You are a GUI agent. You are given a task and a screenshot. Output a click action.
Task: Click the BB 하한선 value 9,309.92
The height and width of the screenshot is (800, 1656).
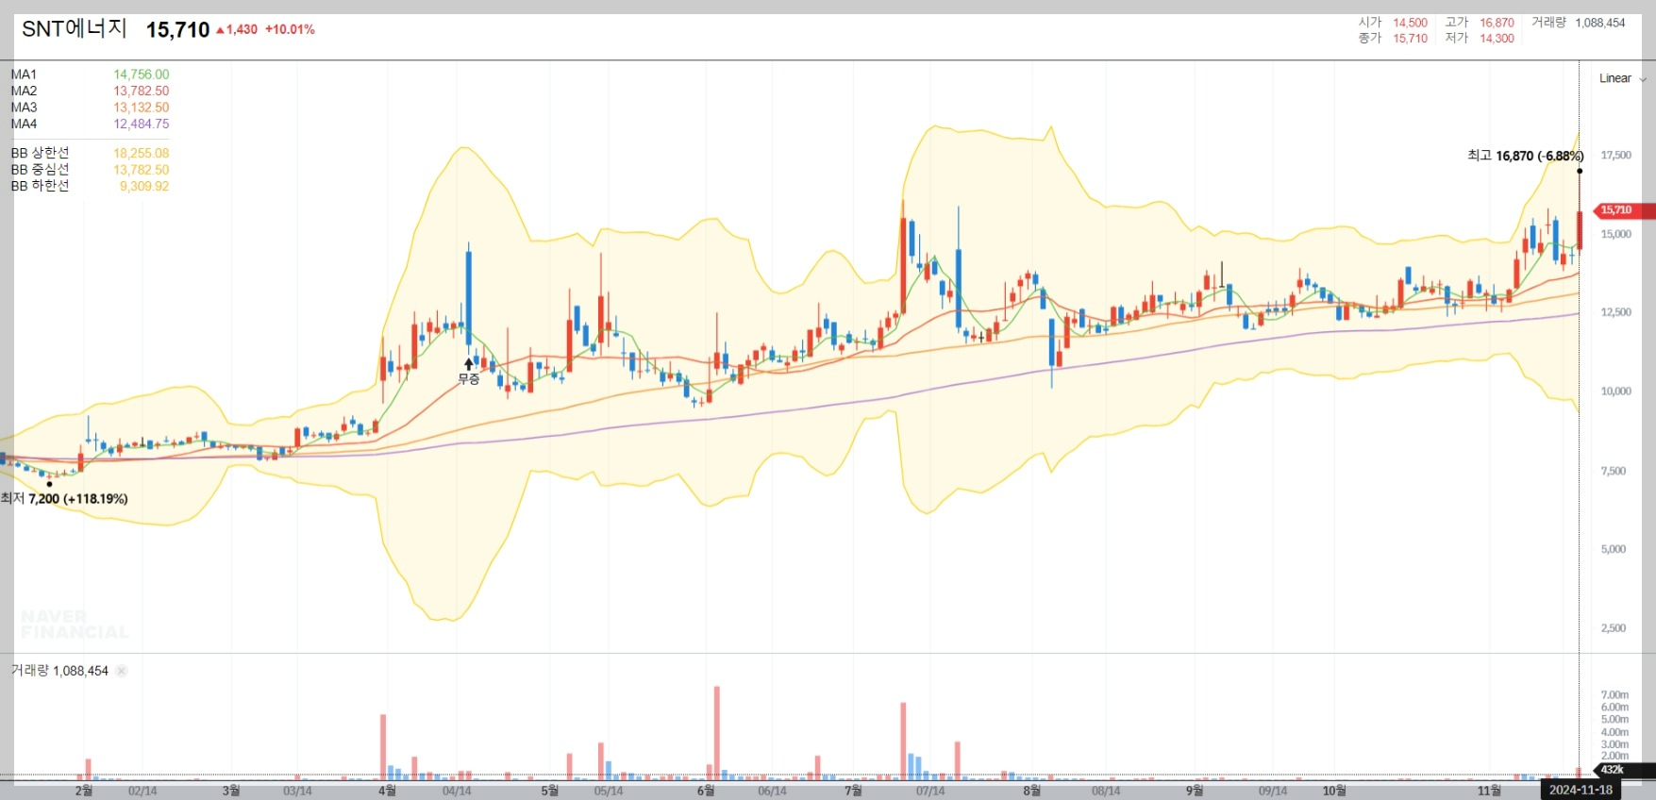pyautogui.click(x=144, y=186)
